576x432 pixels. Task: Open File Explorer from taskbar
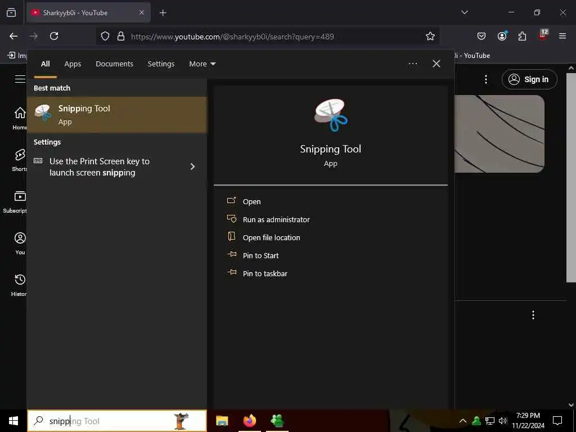tap(222, 421)
